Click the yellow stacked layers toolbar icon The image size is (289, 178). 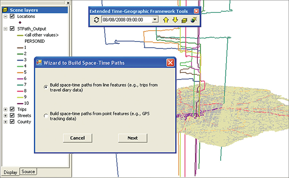pyautogui.click(x=184, y=20)
